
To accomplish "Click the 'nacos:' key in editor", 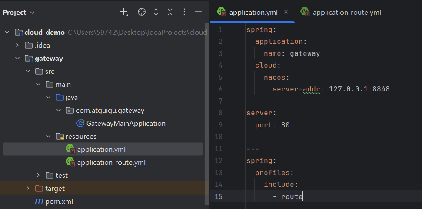I will [x=276, y=77].
